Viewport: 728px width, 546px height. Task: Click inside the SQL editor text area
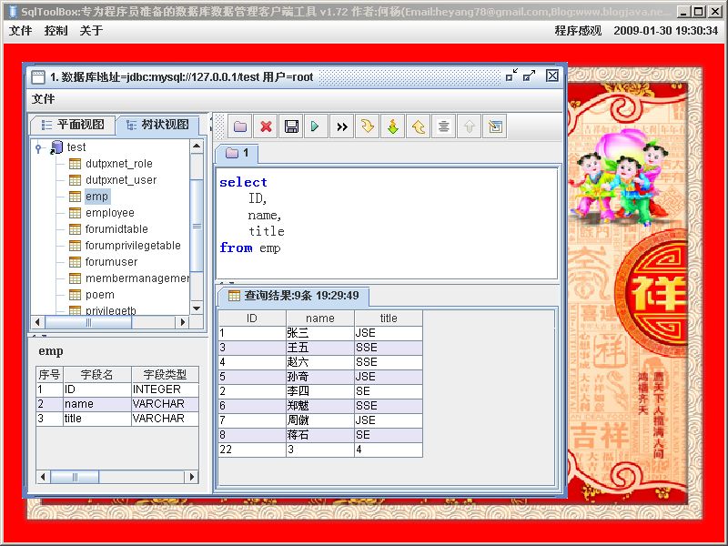(387, 223)
